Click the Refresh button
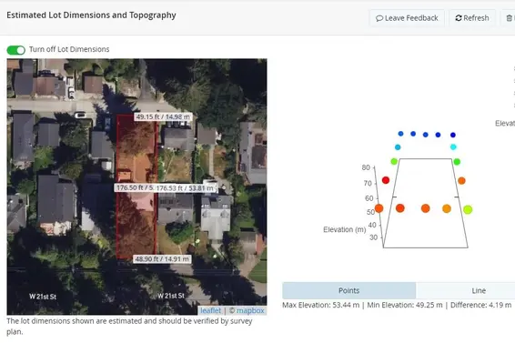The height and width of the screenshot is (343, 515). tap(472, 18)
